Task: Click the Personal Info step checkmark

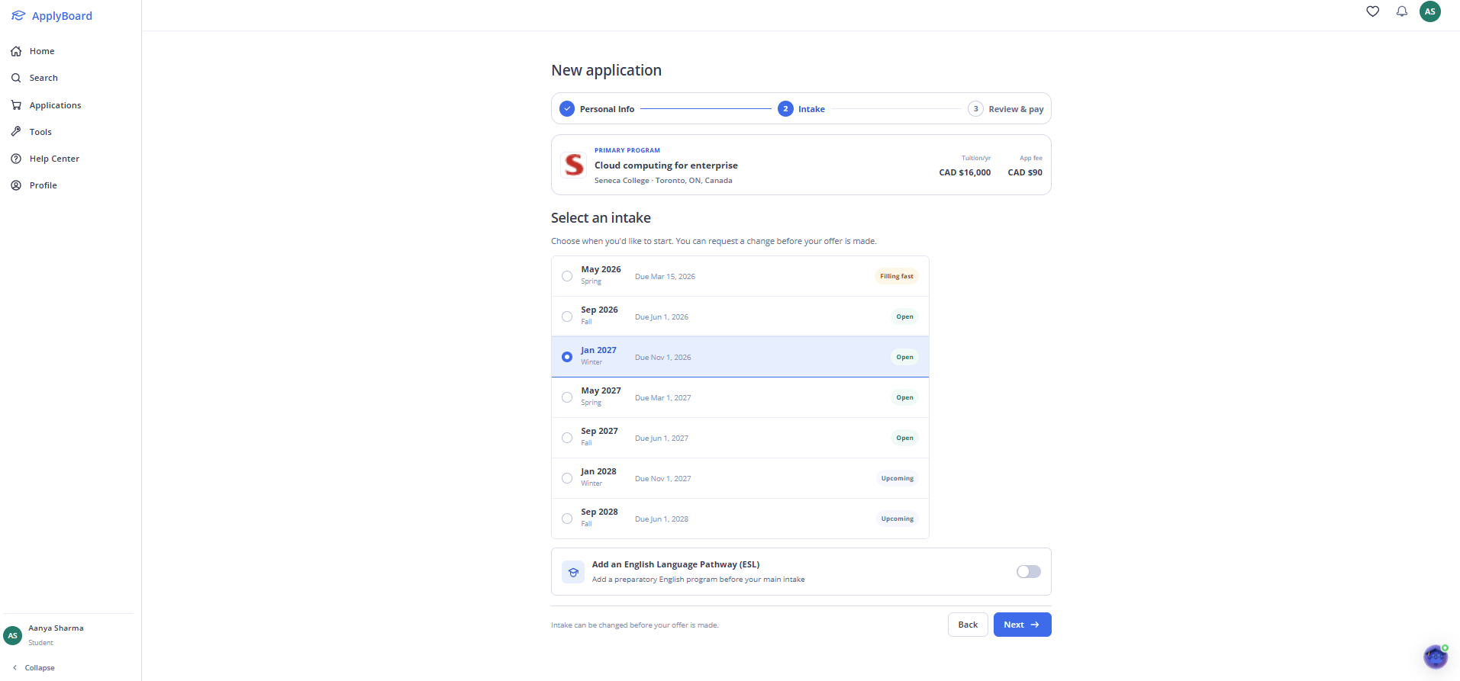Action: (x=567, y=109)
